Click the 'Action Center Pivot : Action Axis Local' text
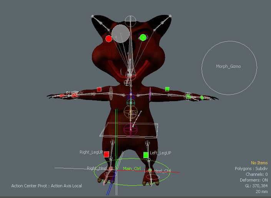Image resolution: width=271 pixels, height=198 pixels. click(47, 186)
